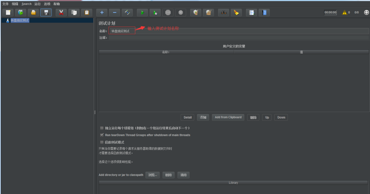
Task: Open the Templates dialog
Action: (x=20, y=12)
